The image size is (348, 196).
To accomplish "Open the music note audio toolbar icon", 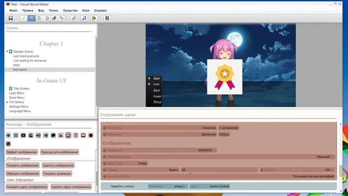I will point(84,18).
